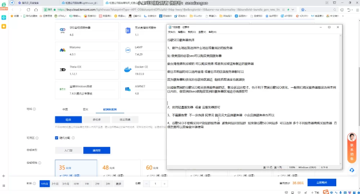
Task: Select the 法兰克福 region option
Action: tap(125, 119)
